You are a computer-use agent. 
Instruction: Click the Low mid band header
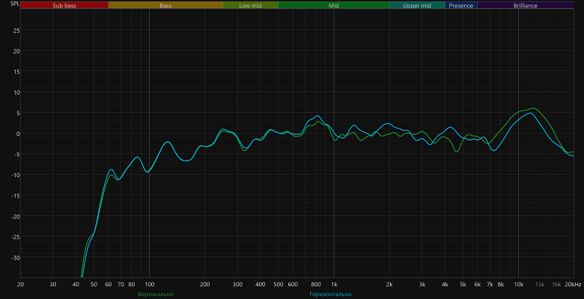[x=250, y=5]
